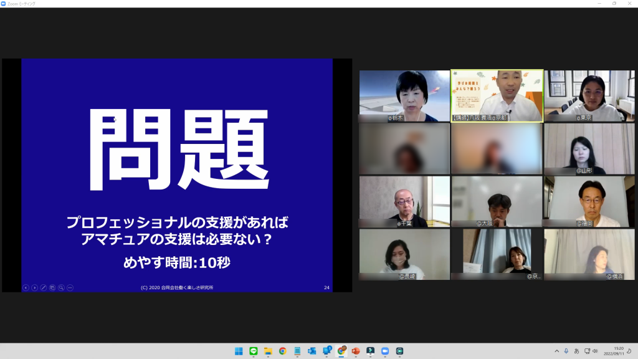
Task: Switch to PowerPoint in the taskbar
Action: tap(356, 351)
